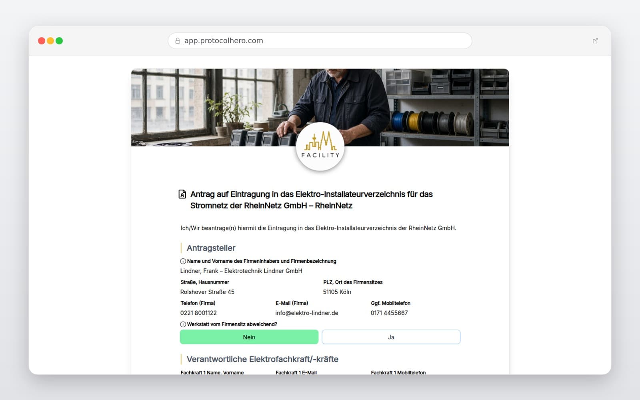Click the Fachkraft 1 Mobiltelefon label
Image resolution: width=640 pixels, height=400 pixels.
[398, 372]
